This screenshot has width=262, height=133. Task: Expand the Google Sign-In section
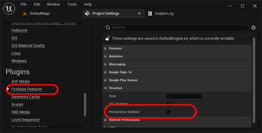[105, 72]
